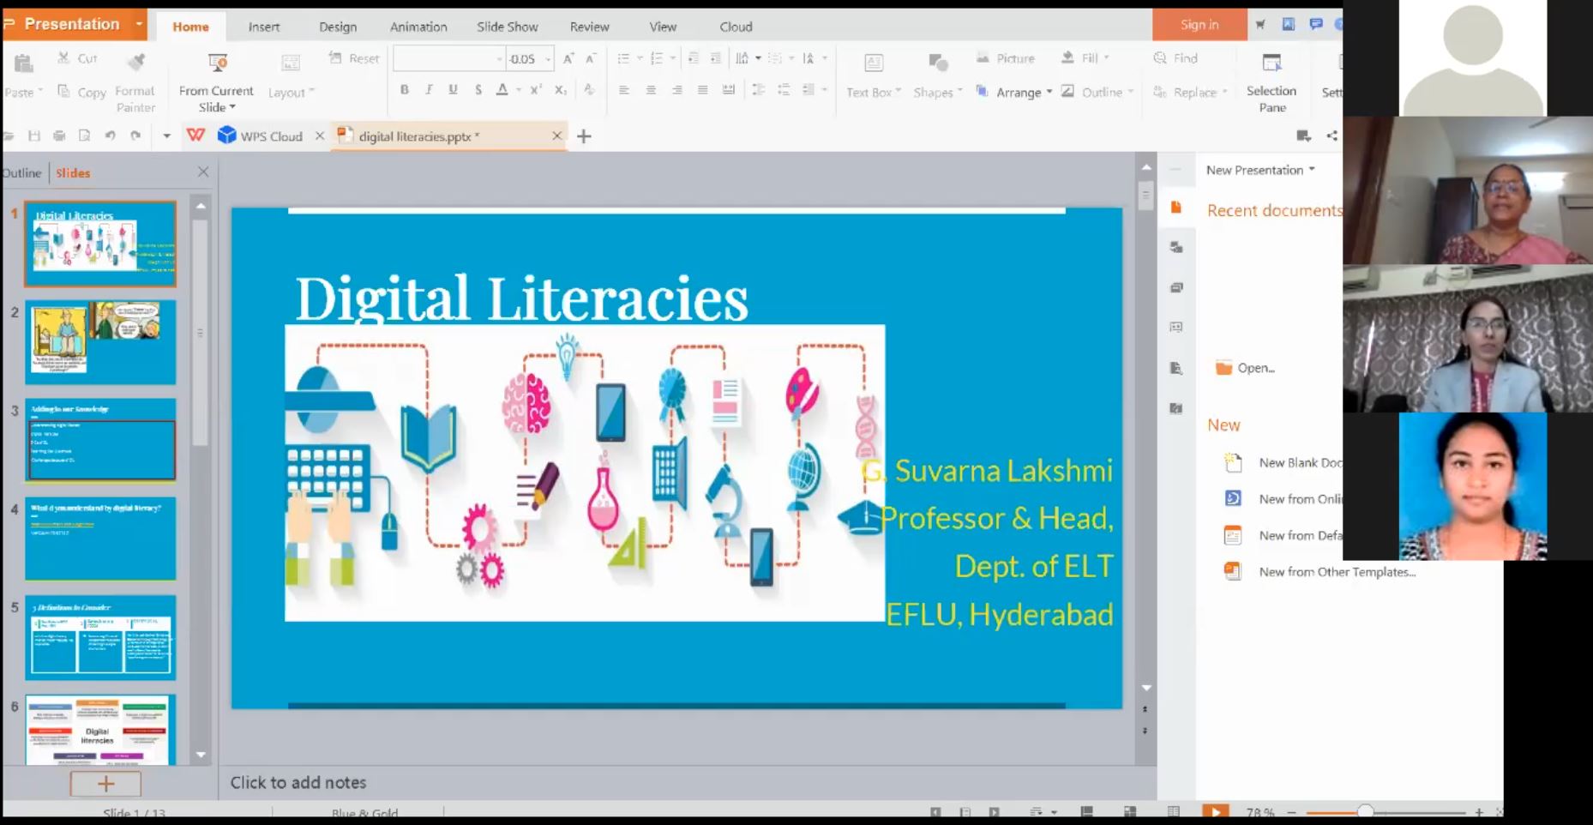The width and height of the screenshot is (1593, 825).
Task: Expand the Arrange dropdown
Action: tap(1049, 93)
